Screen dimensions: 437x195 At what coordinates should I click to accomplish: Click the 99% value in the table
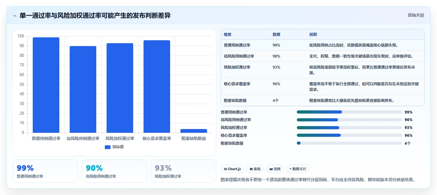276,45
